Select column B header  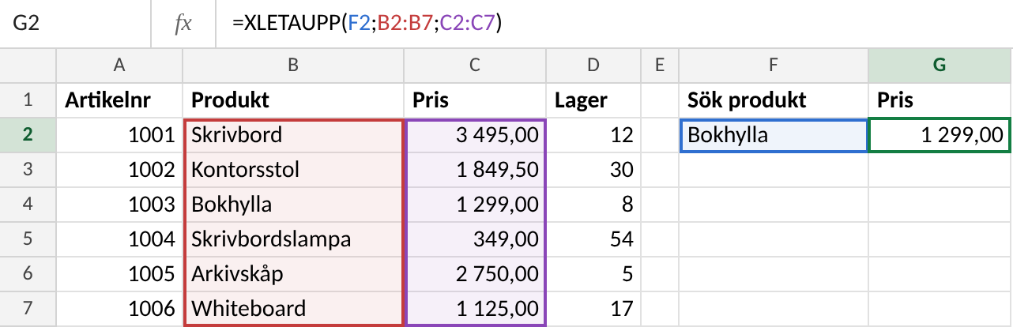(293, 66)
